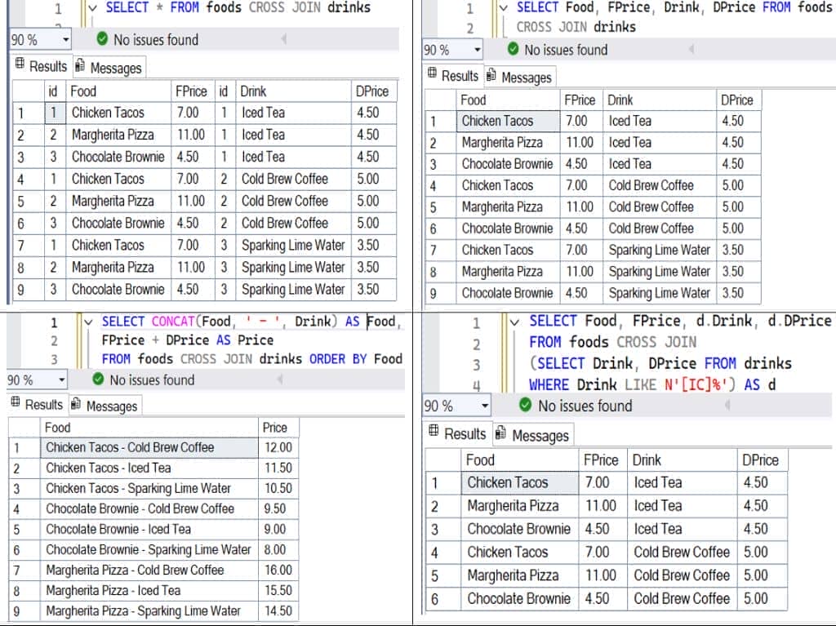Open the 90 % zoom dropdown under SELECT * query
Image resolution: width=836 pixels, height=626 pixels.
64,39
